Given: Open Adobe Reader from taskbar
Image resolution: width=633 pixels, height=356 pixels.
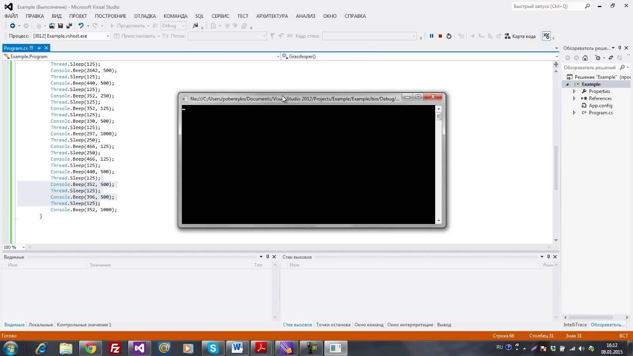Looking at the screenshot, I should pos(261,348).
